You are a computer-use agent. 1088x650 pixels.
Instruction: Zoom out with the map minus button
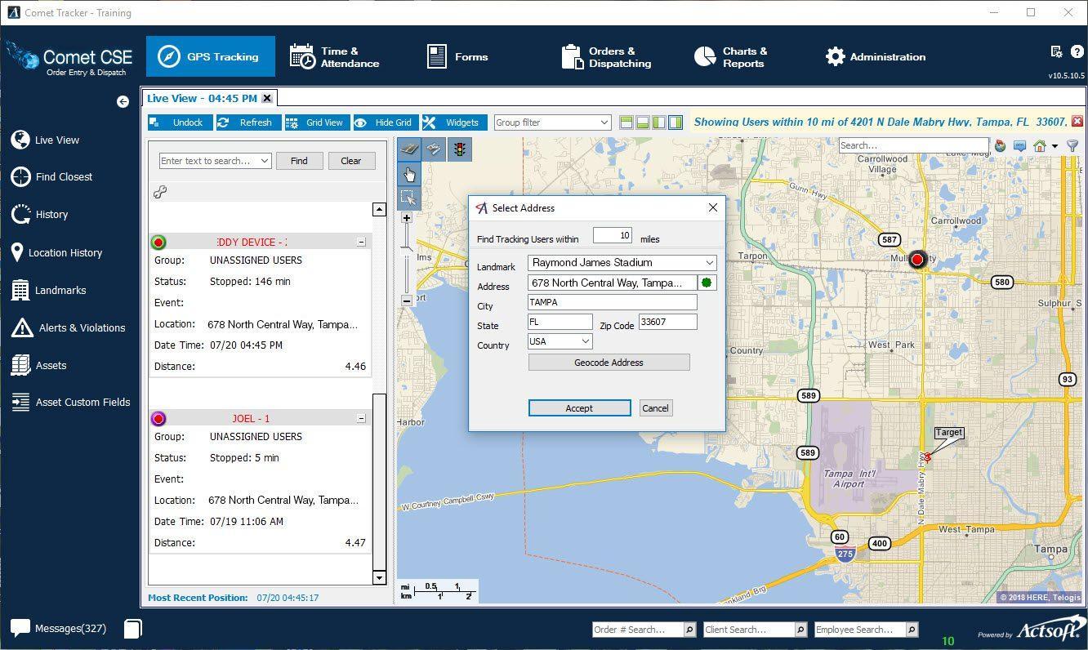[x=407, y=301]
